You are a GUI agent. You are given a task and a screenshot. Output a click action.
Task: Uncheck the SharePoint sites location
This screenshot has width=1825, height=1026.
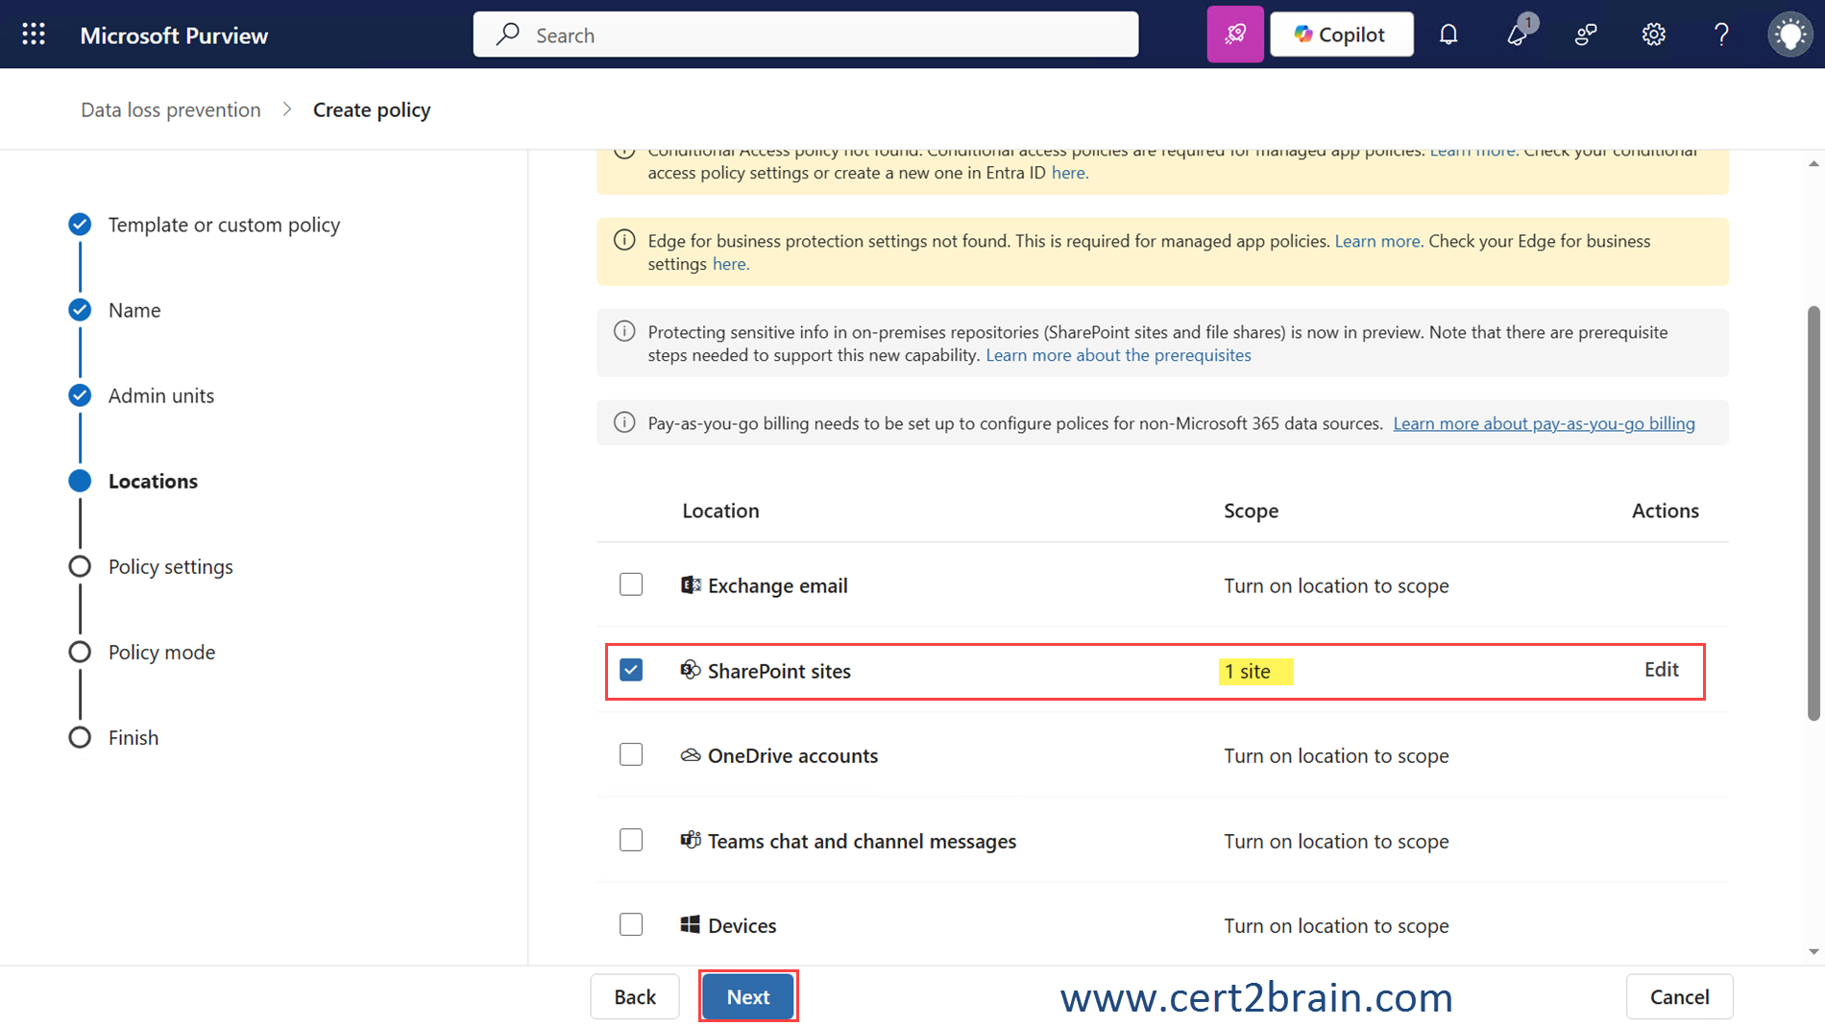click(x=631, y=670)
